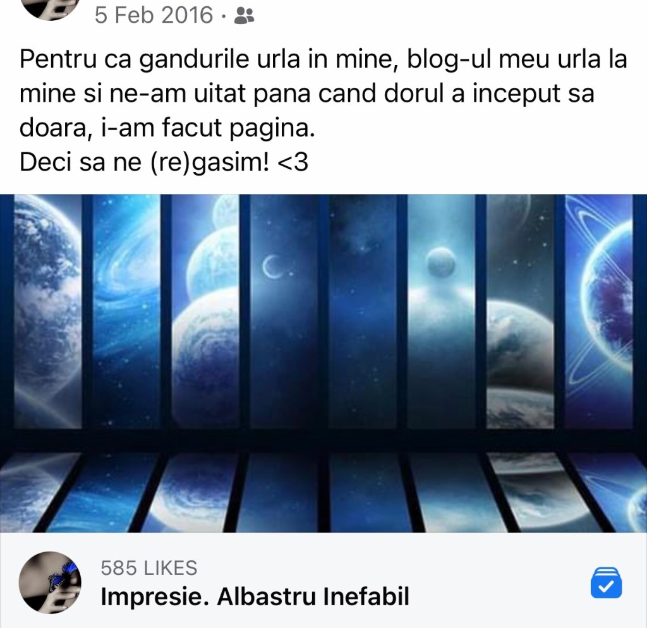Viewport: 647px width, 628px height.
Task: Open the '5 Feb 2016' post timestamp
Action: [154, 15]
